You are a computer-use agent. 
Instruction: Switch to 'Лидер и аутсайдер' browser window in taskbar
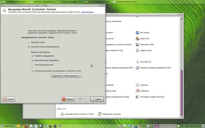point(70,2)
